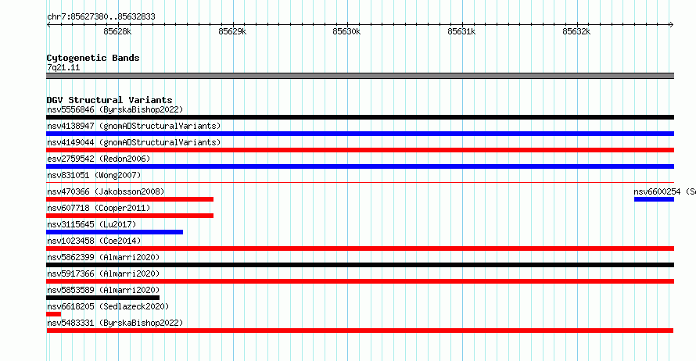Select the red nsv1023458 variant bar
The width and height of the screenshot is (696, 361).
pyautogui.click(x=360, y=248)
